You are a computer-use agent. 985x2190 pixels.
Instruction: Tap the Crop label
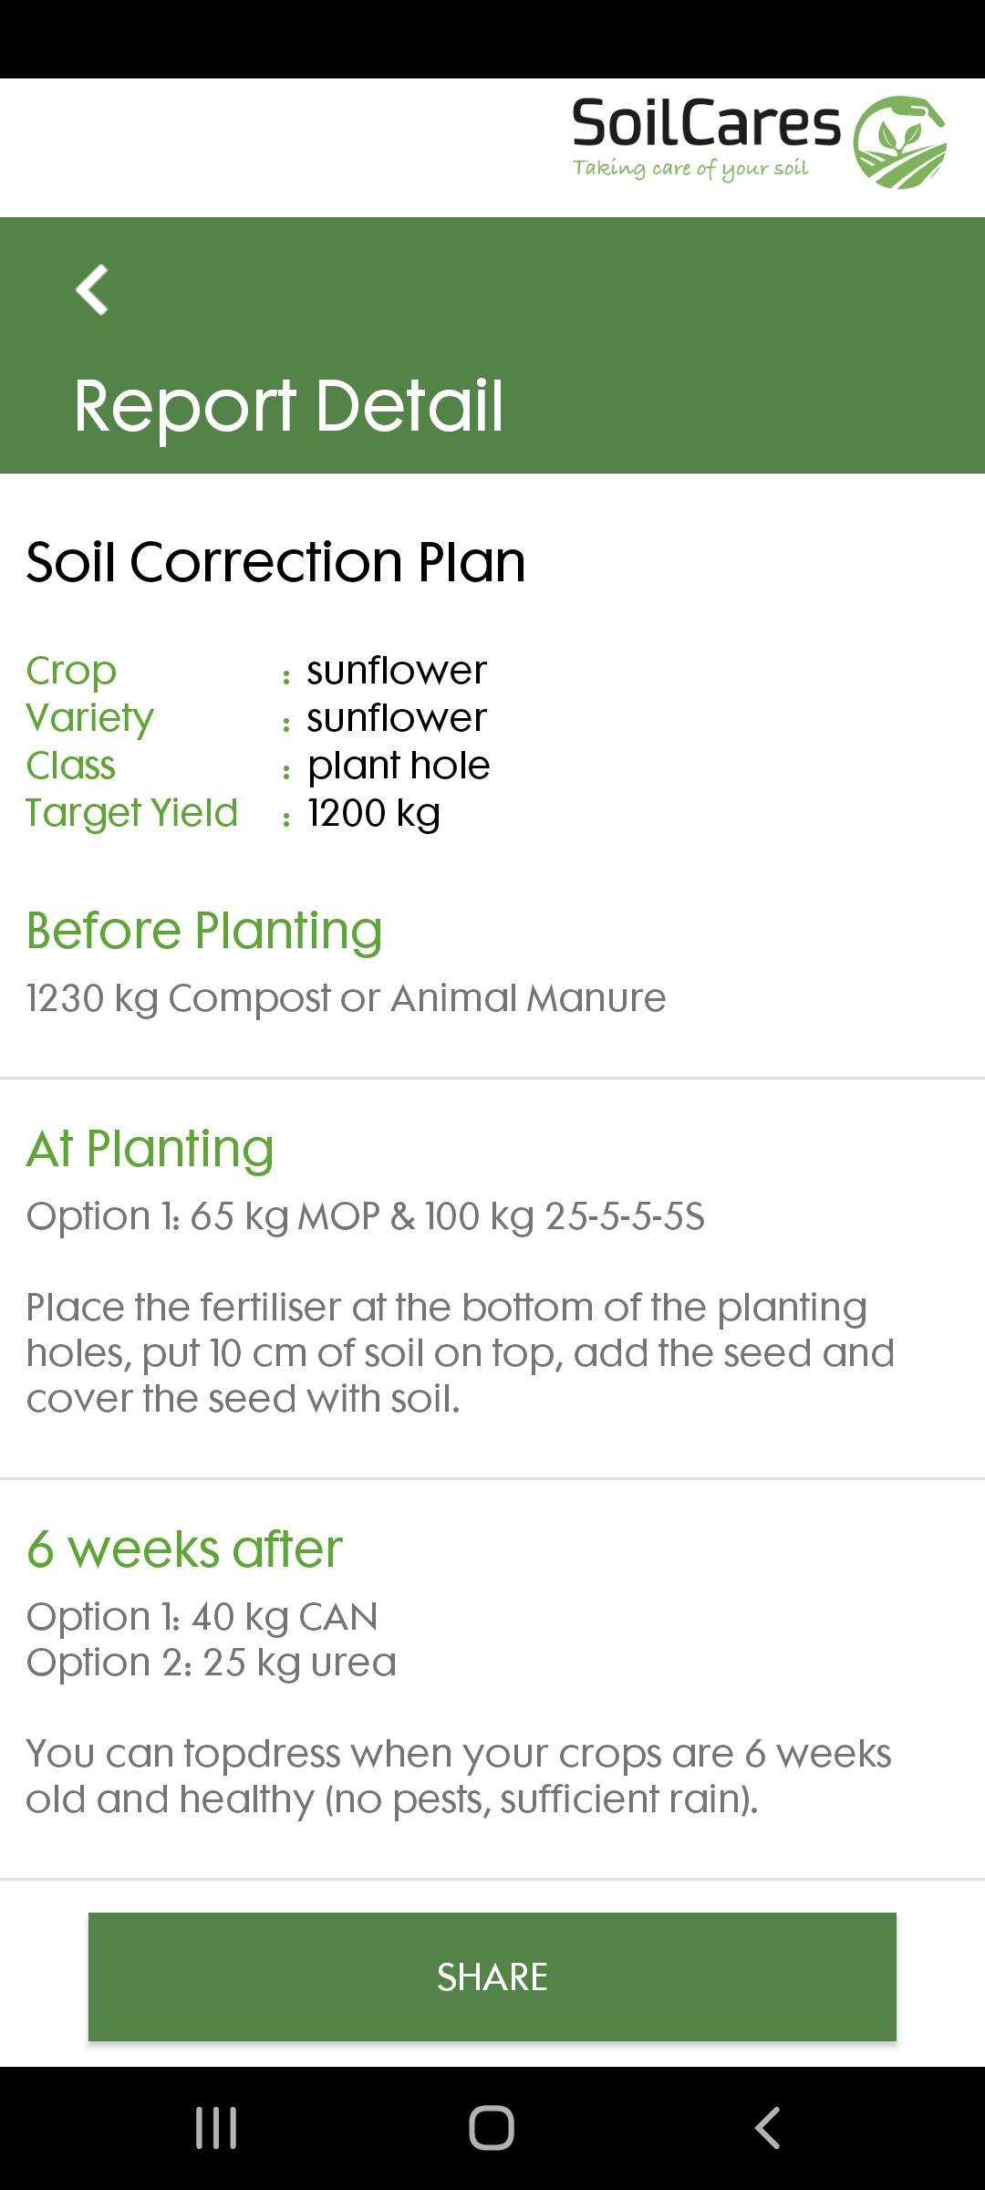[71, 671]
